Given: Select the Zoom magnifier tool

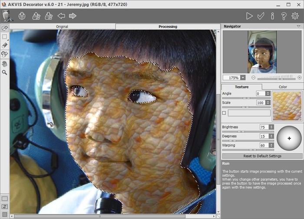Looking at the screenshot, I should coord(4,72).
